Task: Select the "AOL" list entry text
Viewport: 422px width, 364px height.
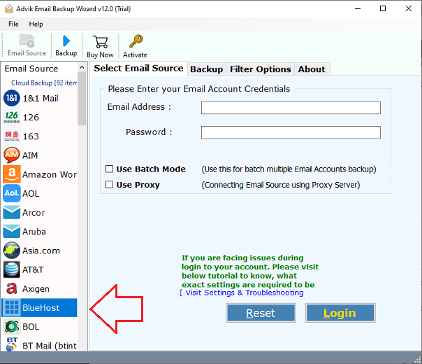Action: coord(31,194)
